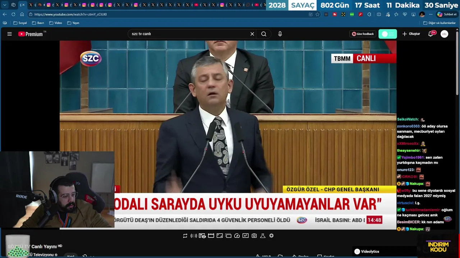Click the fit-to-window frame icon under the video
This screenshot has height=258, width=460.
tap(220, 236)
